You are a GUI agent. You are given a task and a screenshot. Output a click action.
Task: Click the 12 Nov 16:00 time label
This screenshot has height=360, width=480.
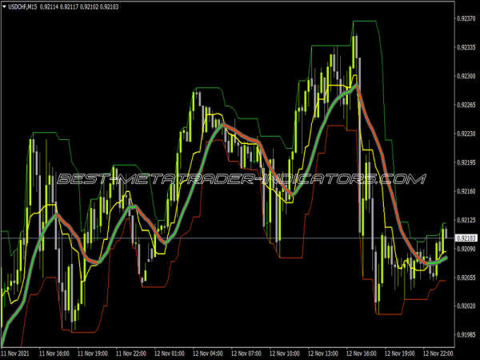(361, 354)
